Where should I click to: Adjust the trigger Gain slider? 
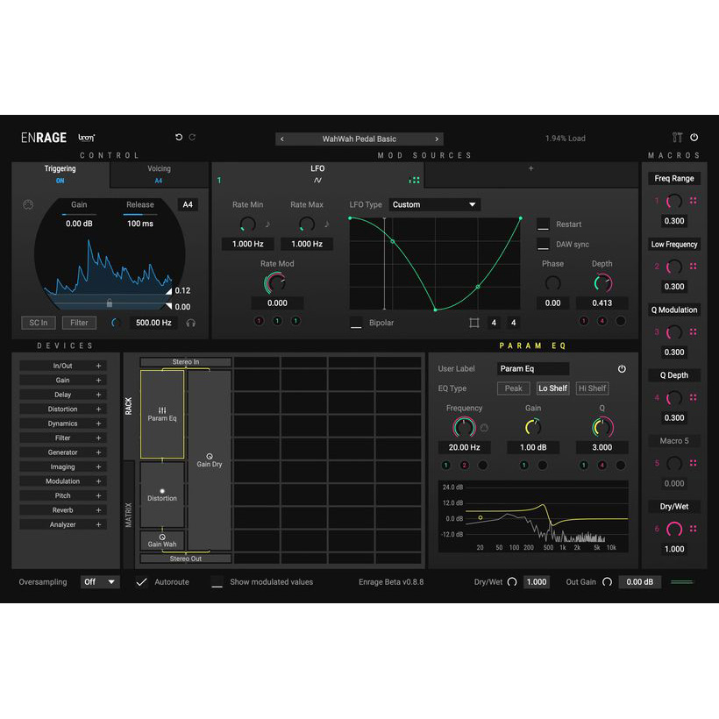[x=79, y=214]
